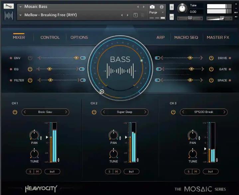Expand the Mellow - Breaking Free snapshot dropdown
This screenshot has height=195, width=239.
click(x=20, y=15)
